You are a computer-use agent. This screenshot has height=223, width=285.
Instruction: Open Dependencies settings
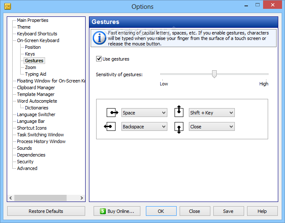31,155
